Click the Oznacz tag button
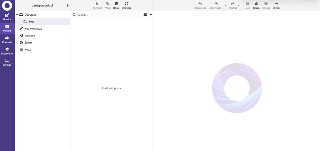This screenshot has height=151, width=320. (x=266, y=6)
